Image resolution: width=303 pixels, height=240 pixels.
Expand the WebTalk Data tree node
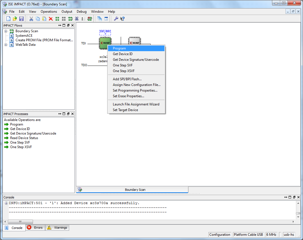(x=6, y=45)
